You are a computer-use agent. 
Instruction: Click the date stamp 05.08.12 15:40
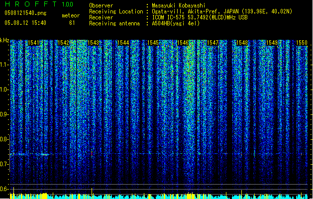pos(25,23)
